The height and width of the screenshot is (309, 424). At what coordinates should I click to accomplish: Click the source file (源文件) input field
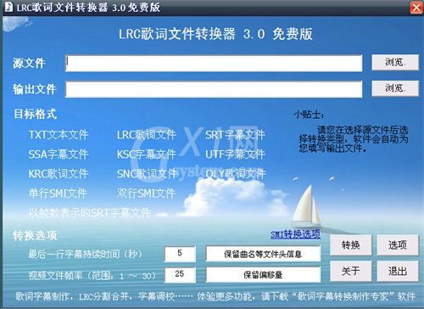point(214,63)
